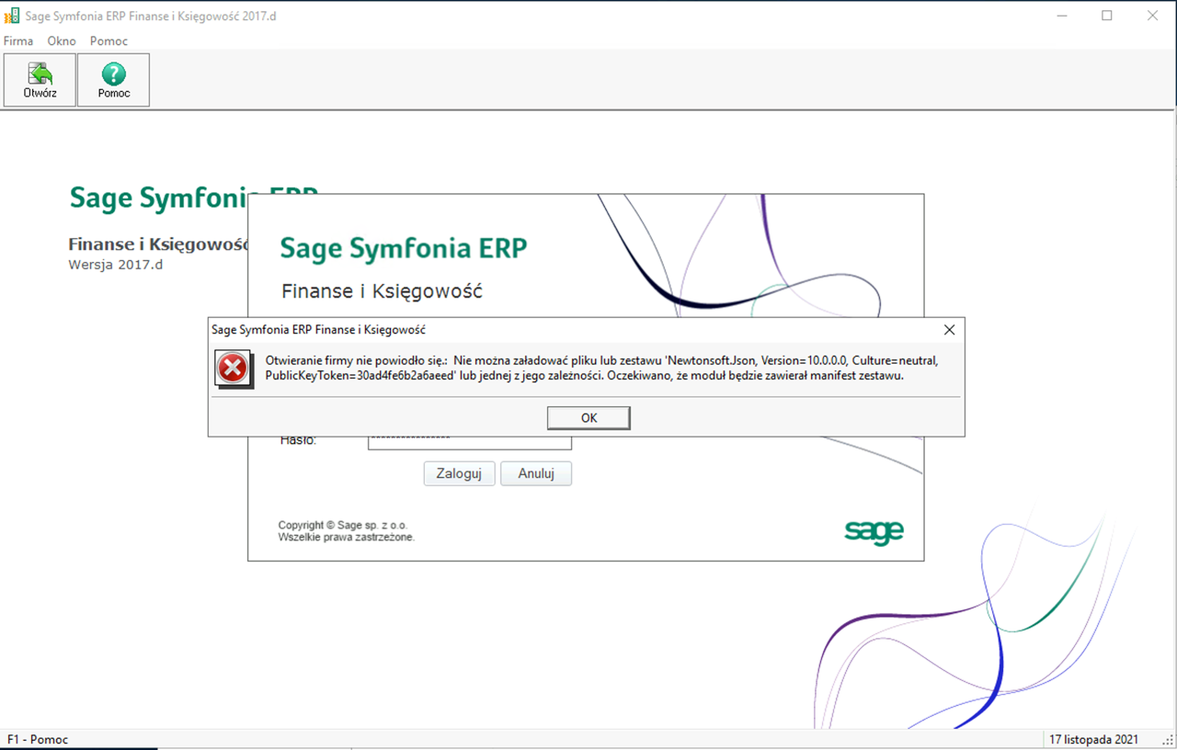Click the Otwórz toolbar button
The width and height of the screenshot is (1177, 750).
pos(40,81)
